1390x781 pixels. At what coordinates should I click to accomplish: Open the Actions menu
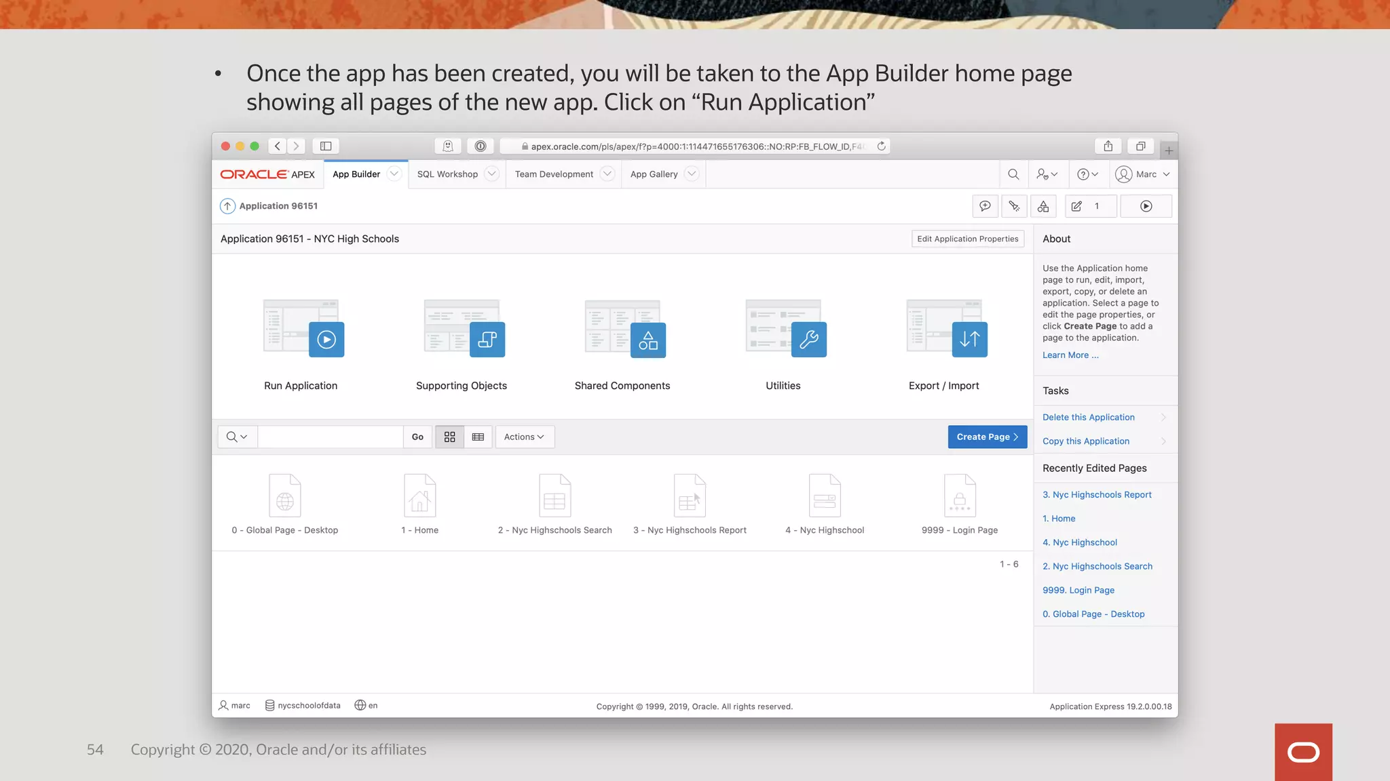coord(525,437)
